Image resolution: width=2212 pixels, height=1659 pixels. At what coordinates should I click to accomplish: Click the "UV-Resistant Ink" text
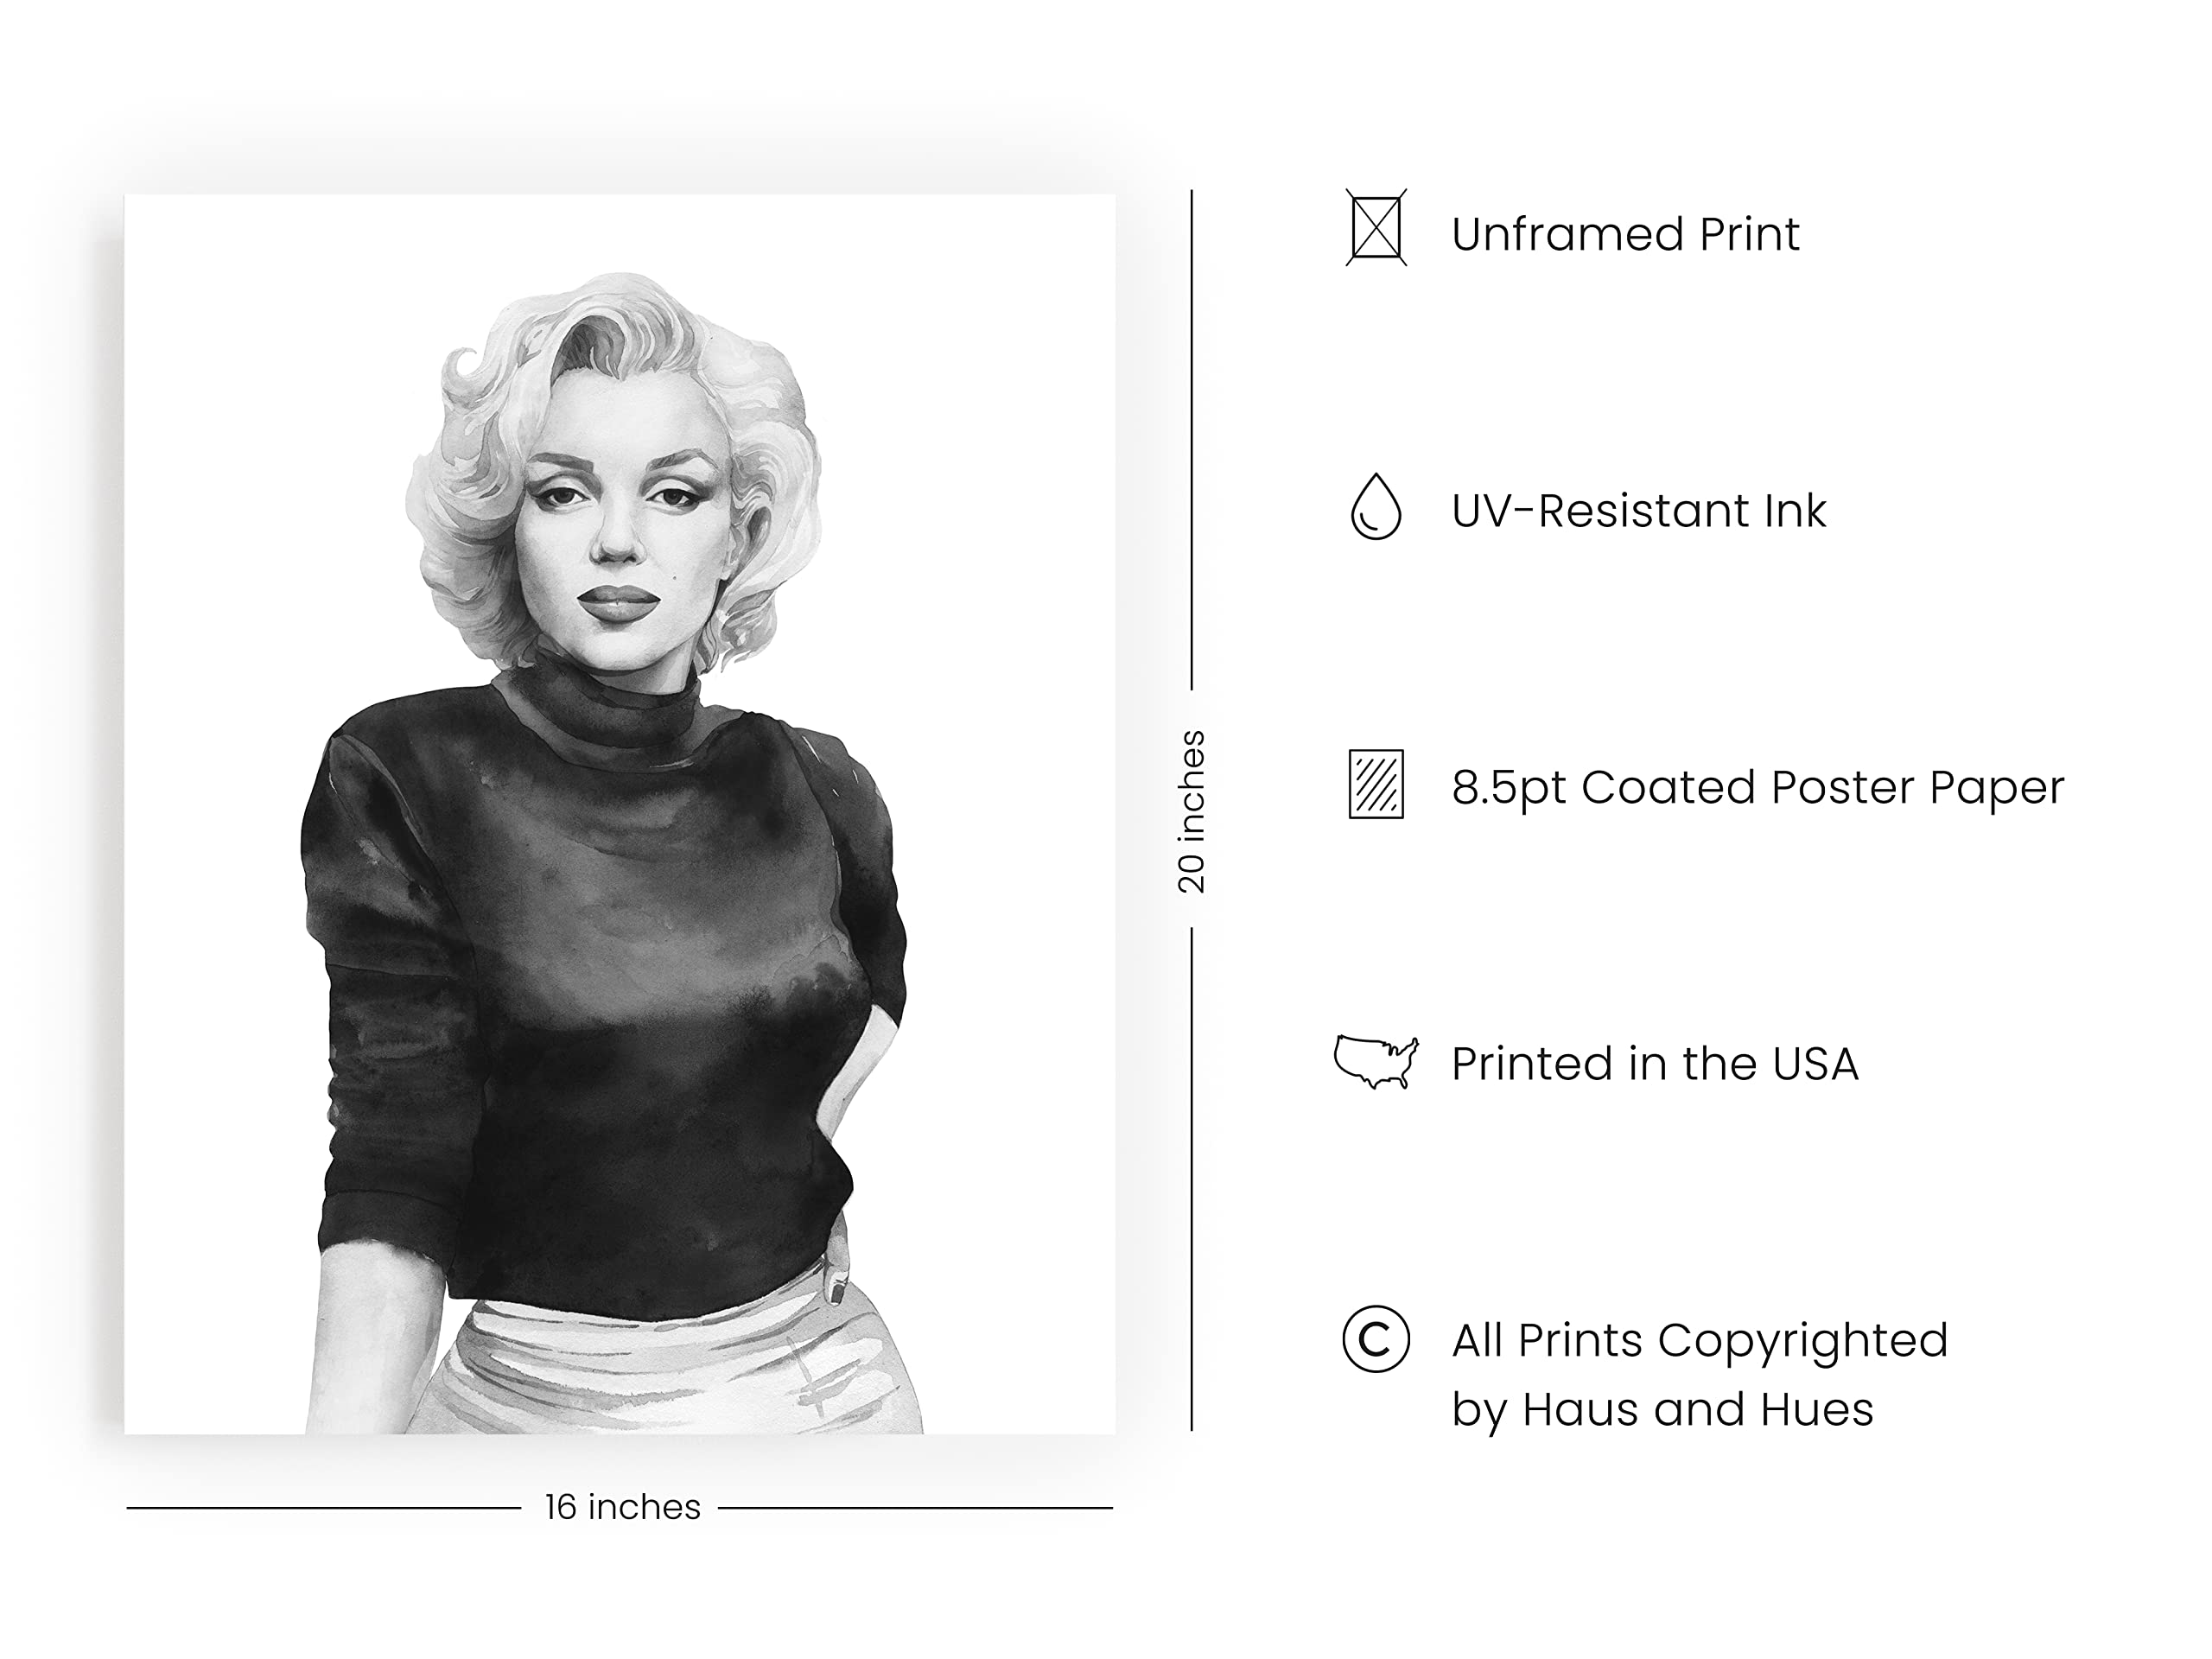(x=1638, y=511)
